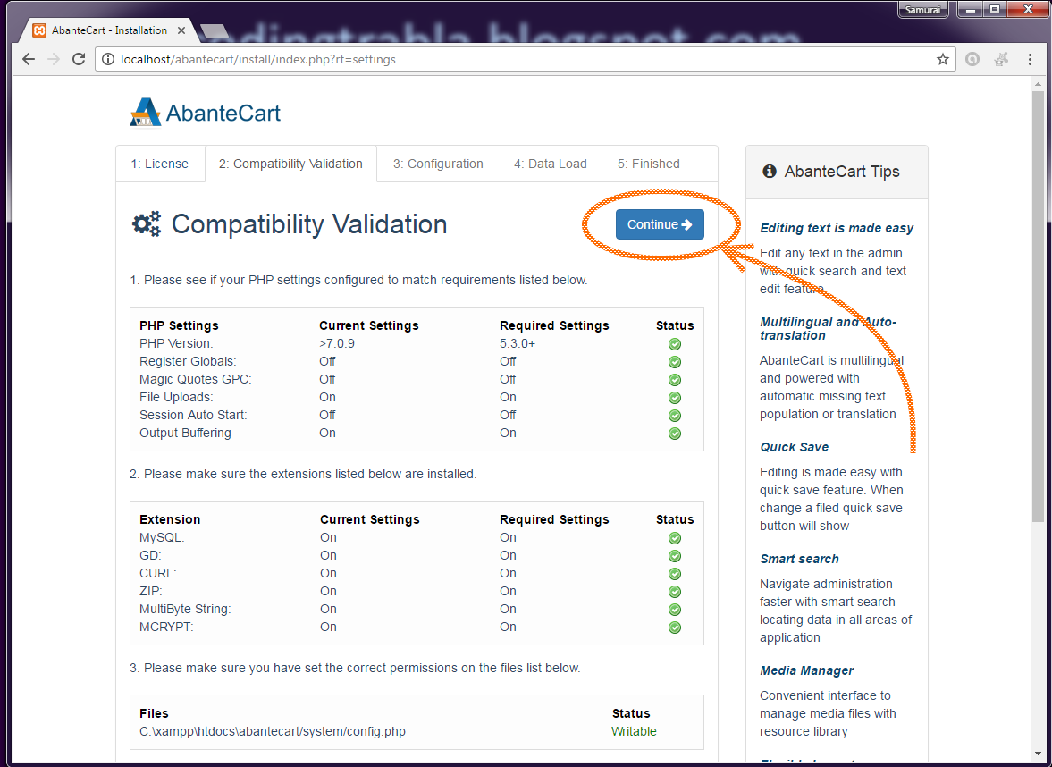Select the 2: Compatibility Validation tab
Image resolution: width=1052 pixels, height=767 pixels.
click(x=290, y=164)
